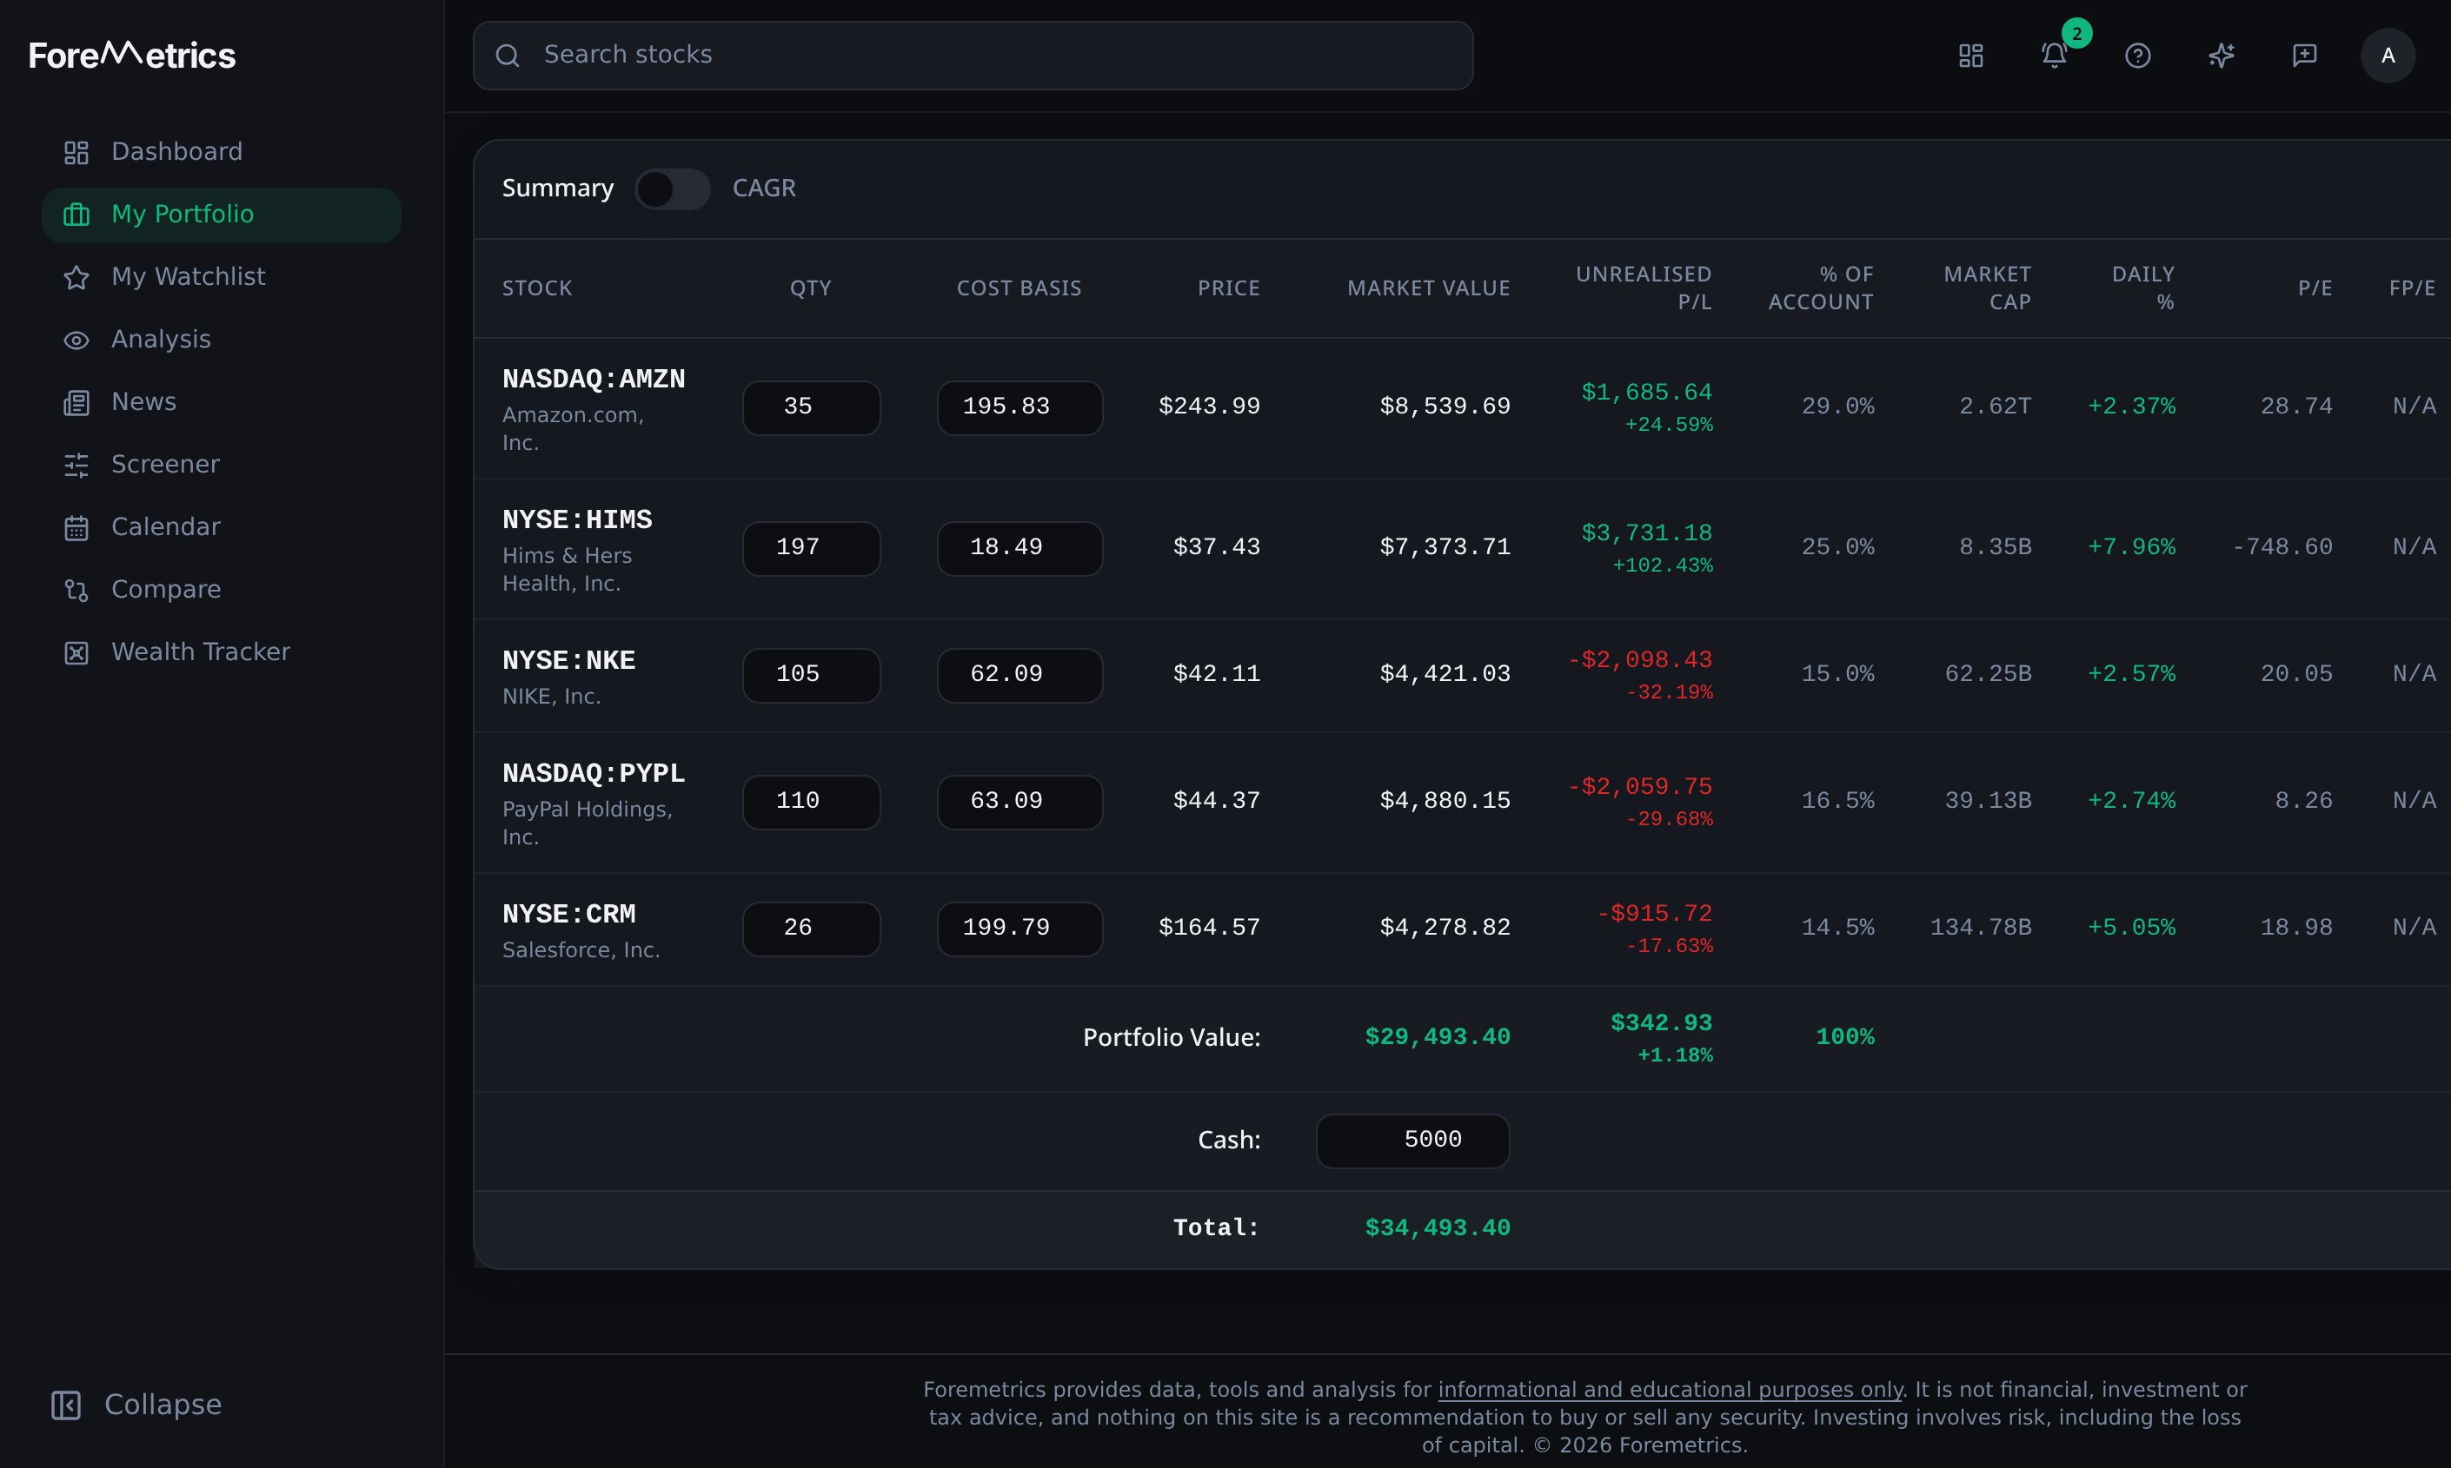Screen dimensions: 2451x1468
Task: Open the Screener page
Action: [222, 464]
